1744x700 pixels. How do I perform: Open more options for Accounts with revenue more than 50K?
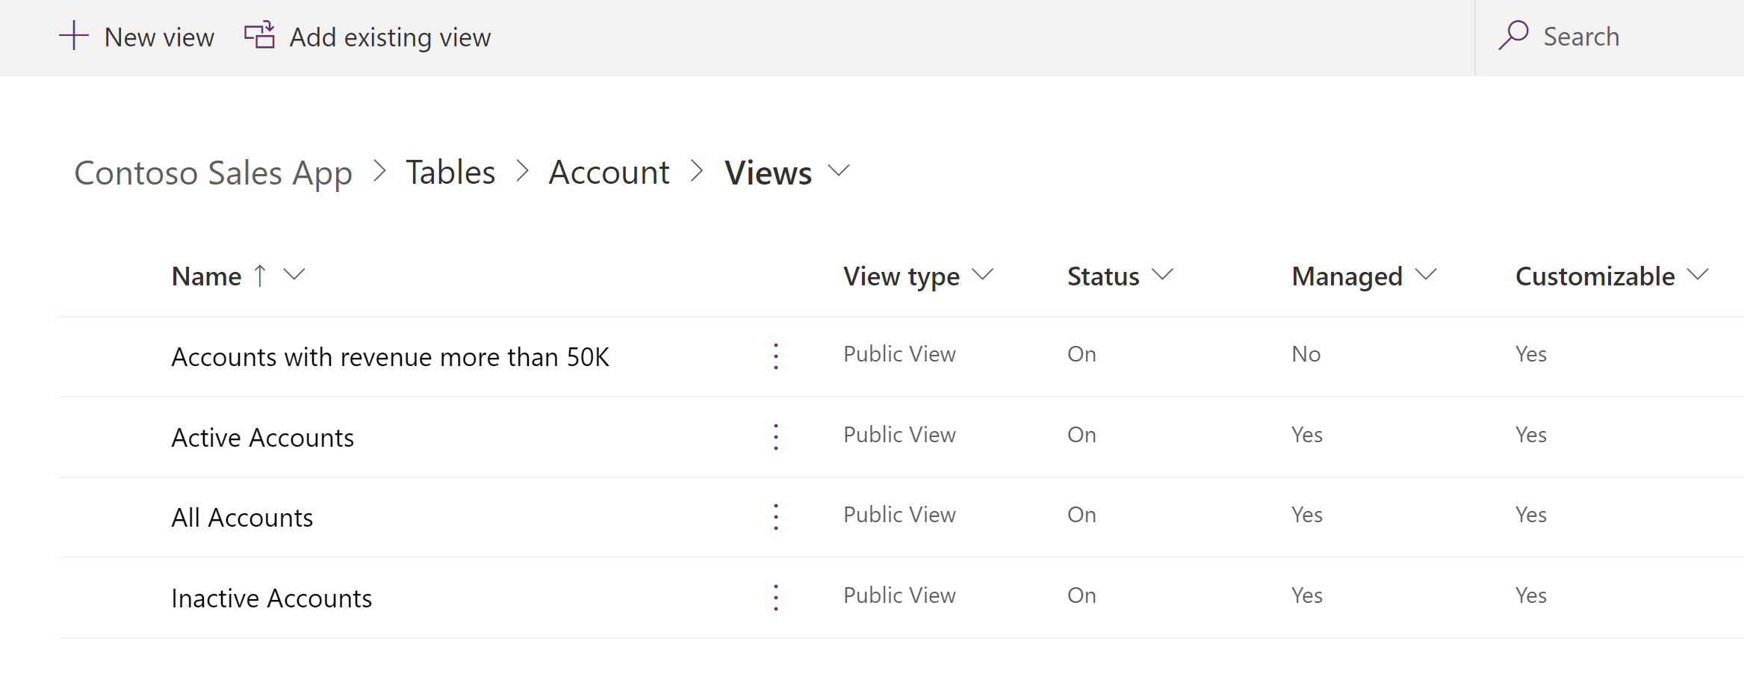click(776, 356)
